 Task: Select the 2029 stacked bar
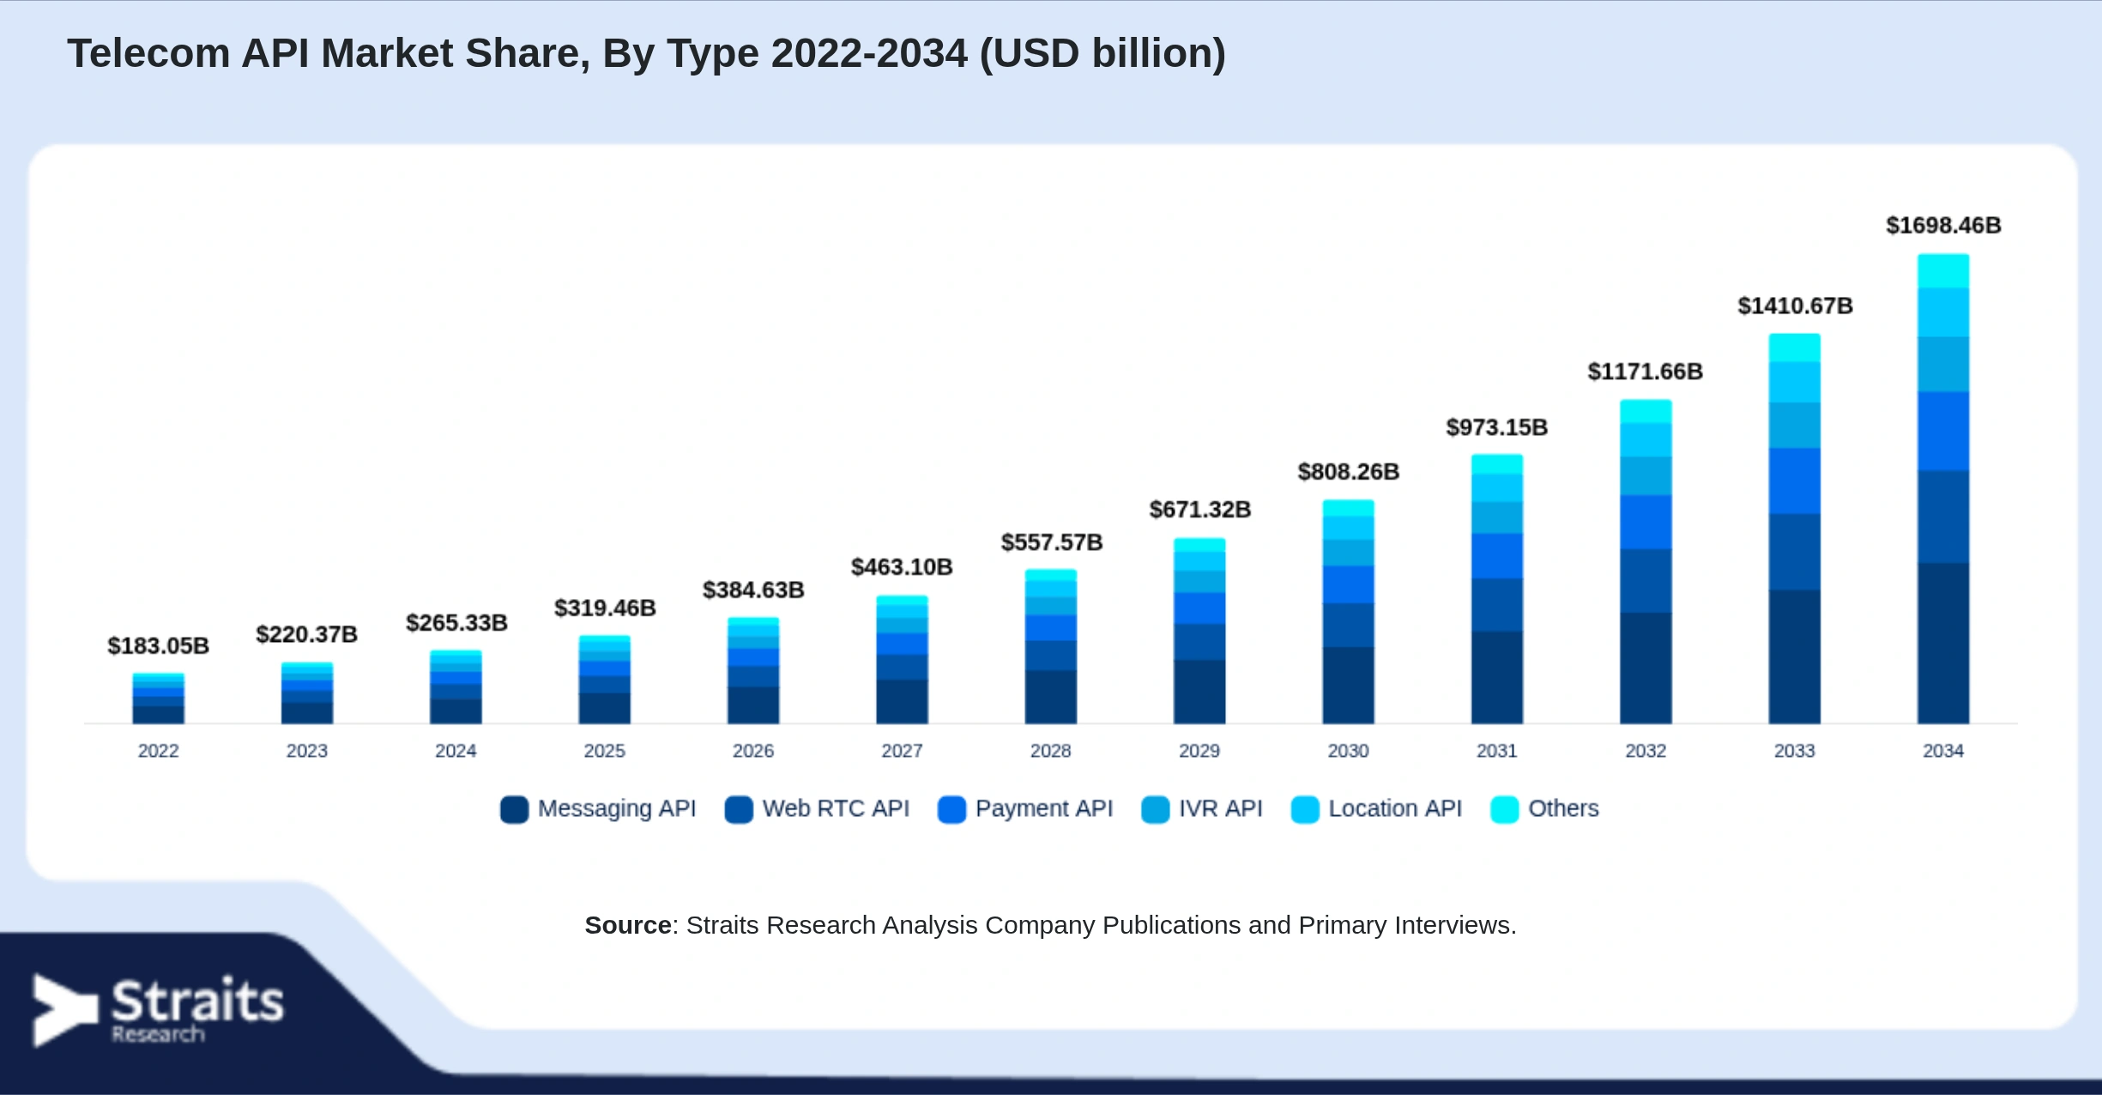(1199, 631)
